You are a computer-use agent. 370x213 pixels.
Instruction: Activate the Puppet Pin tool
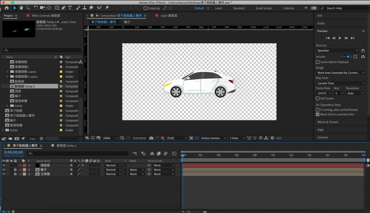107,8
